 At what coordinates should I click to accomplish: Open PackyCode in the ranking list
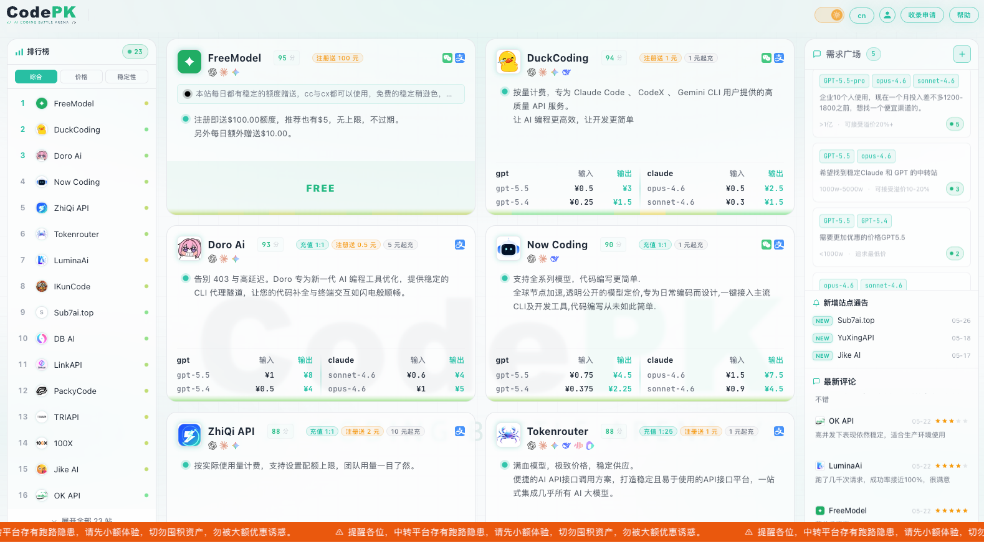click(x=82, y=391)
